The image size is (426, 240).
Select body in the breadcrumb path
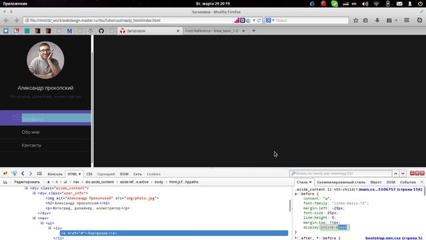coord(158,182)
